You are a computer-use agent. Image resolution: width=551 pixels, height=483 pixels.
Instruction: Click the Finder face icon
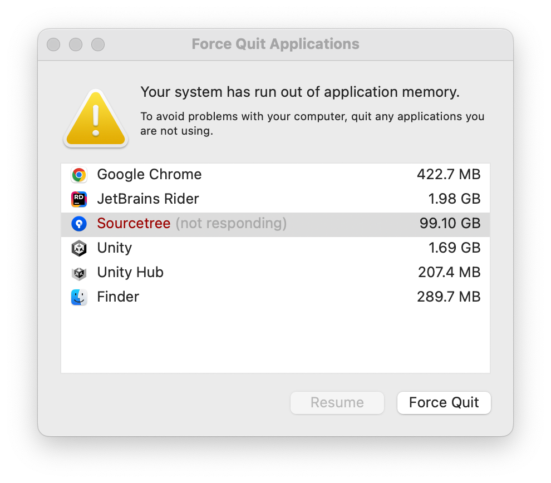(x=79, y=297)
